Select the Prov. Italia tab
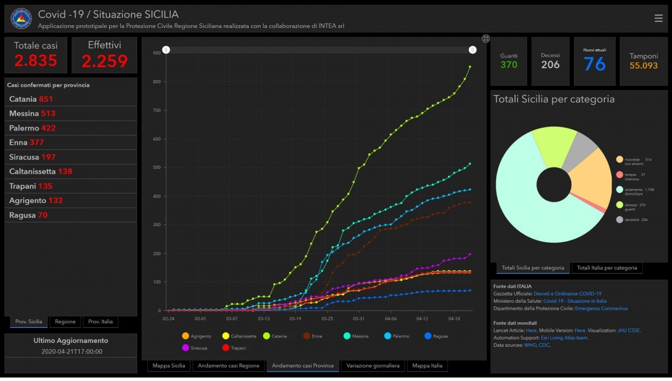 coord(100,322)
